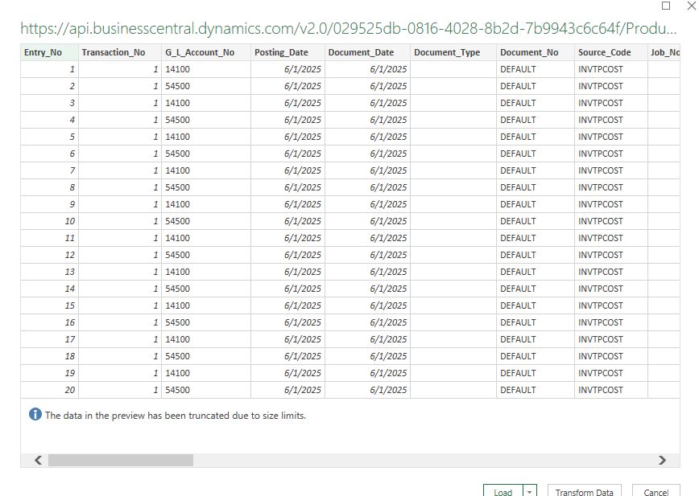Open the Load button dropdown arrow

(530, 492)
